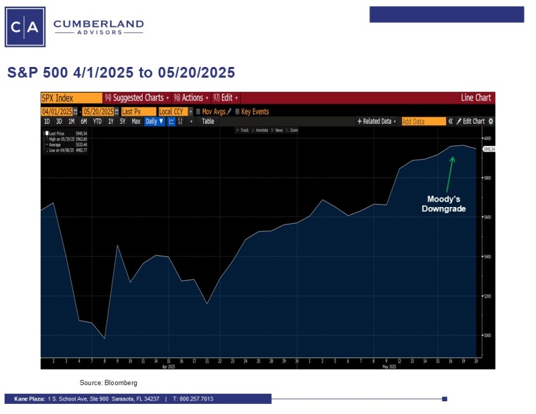Click the Mov Avgs pencil edit icon
This screenshot has height=414, width=536.
coord(229,111)
